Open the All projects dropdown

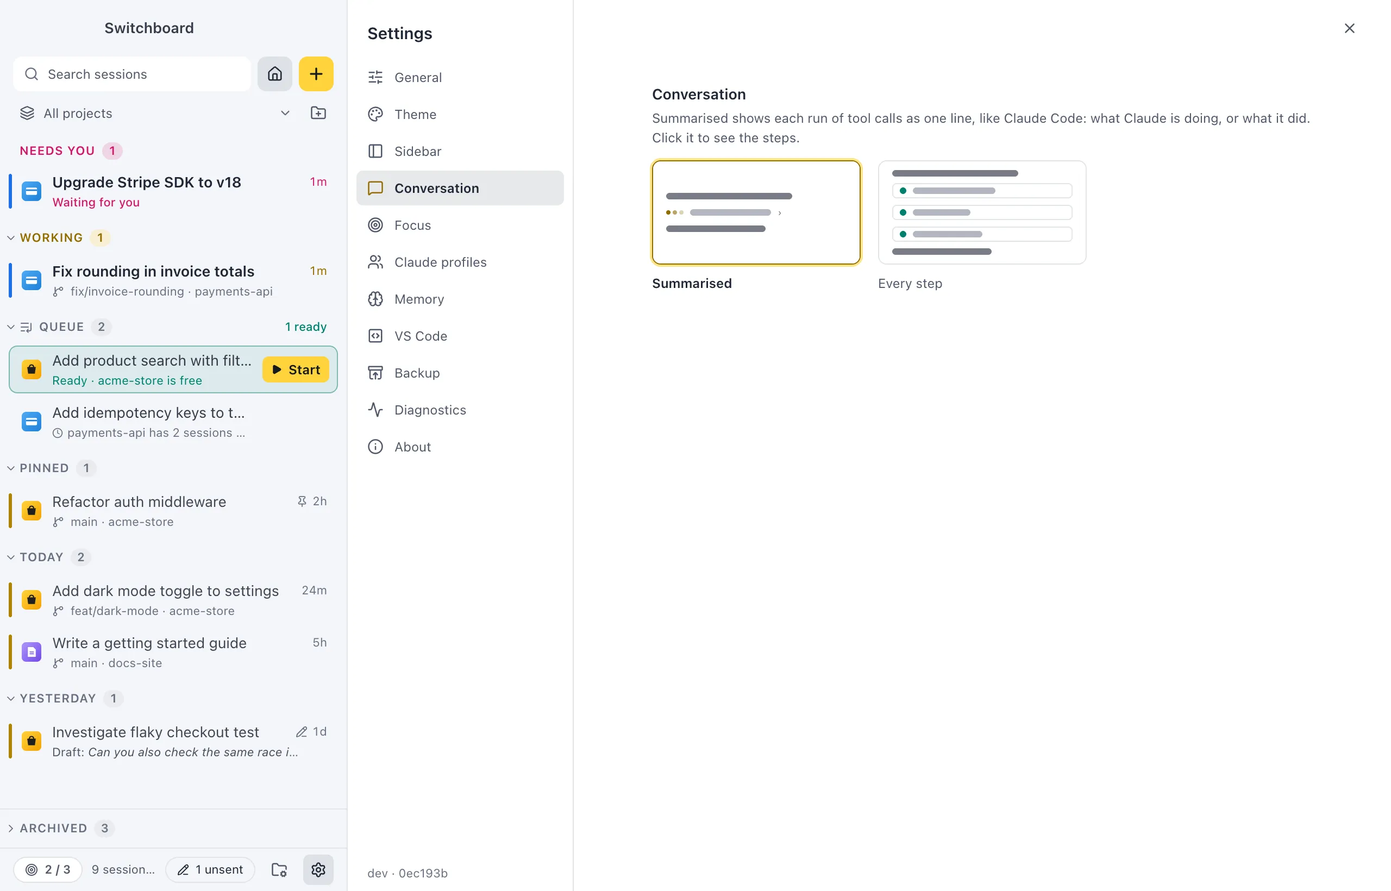(x=155, y=114)
